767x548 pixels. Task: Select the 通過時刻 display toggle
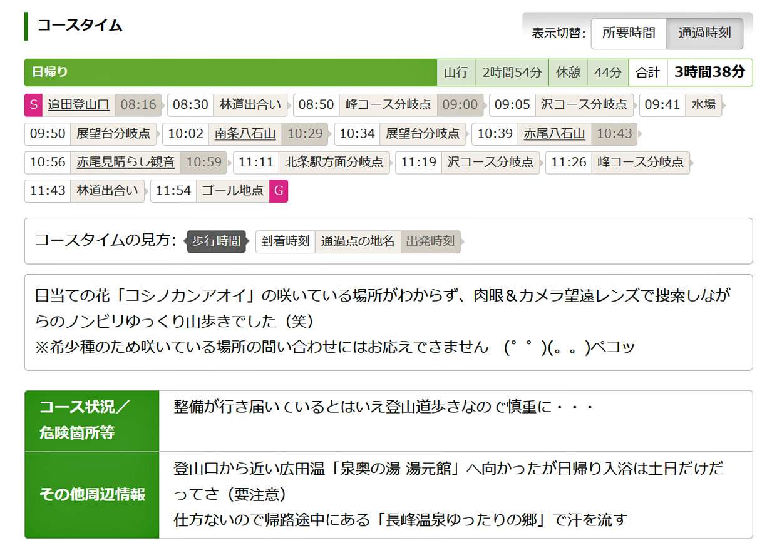coord(704,33)
